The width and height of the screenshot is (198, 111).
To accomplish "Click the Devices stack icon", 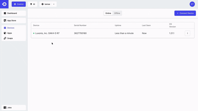I will click(5, 28).
